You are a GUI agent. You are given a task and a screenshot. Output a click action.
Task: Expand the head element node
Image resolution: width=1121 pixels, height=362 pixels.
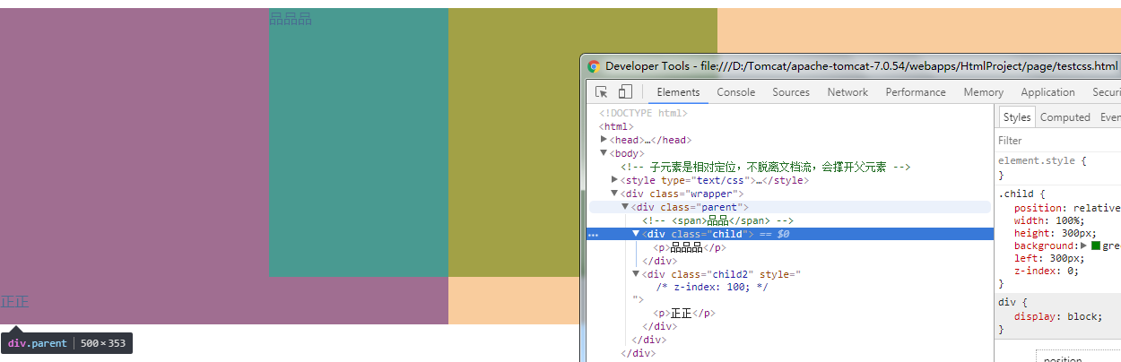coord(604,140)
